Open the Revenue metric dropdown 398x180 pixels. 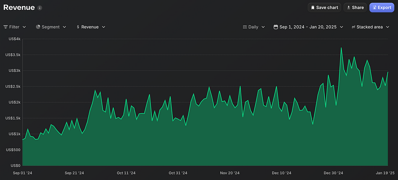coord(91,27)
